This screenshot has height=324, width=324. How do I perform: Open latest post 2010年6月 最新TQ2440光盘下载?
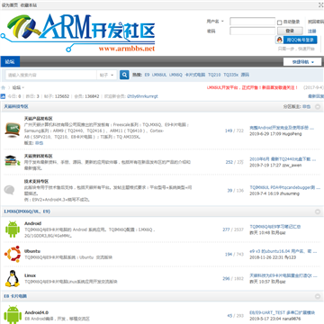(282, 159)
